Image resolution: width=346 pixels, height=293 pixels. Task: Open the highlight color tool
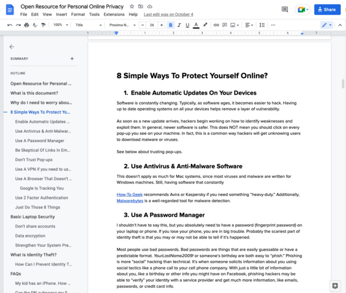(x=205, y=25)
